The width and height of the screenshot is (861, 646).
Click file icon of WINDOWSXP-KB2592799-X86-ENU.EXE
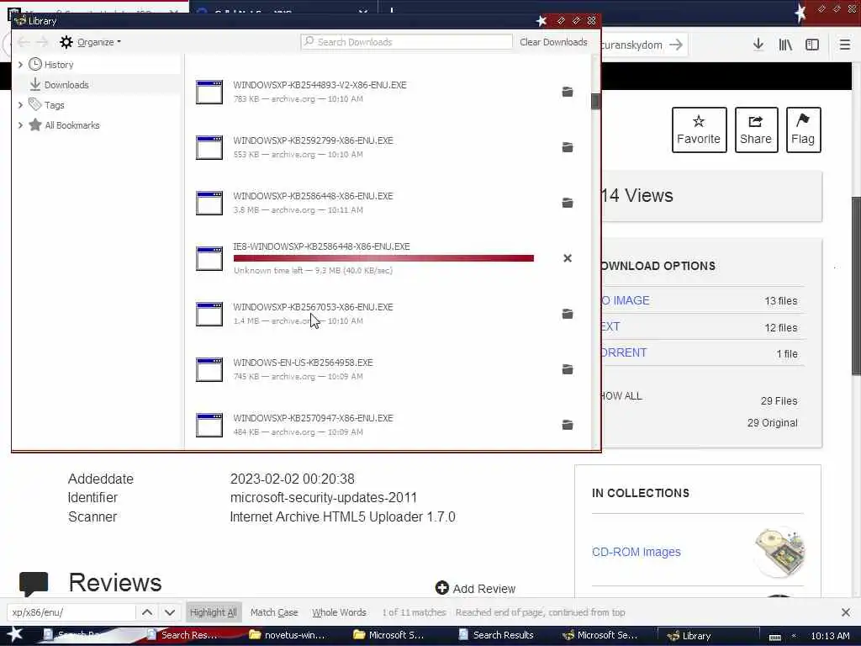(209, 148)
